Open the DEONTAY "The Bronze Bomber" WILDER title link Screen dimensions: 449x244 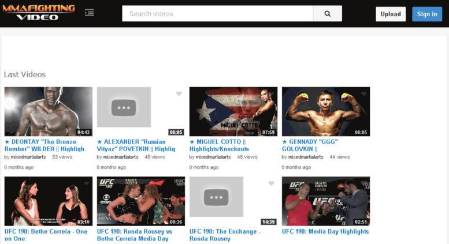point(44,145)
